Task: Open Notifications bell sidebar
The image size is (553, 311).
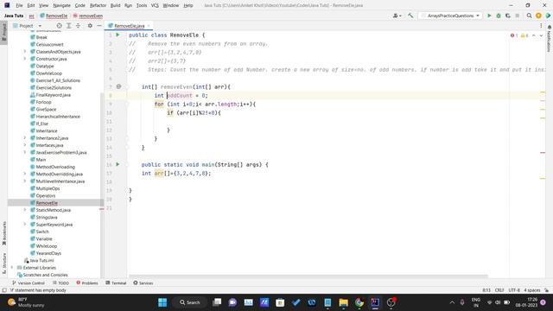Action: pos(550,38)
